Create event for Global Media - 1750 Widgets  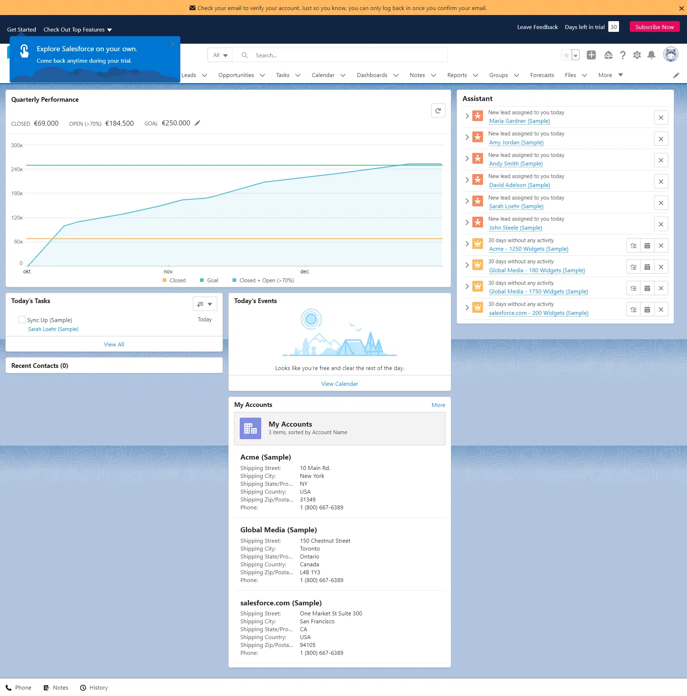(x=647, y=288)
